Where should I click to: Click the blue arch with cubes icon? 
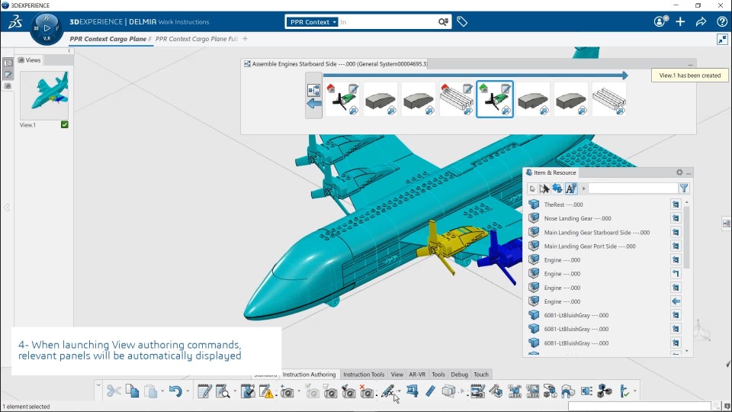coord(568,391)
